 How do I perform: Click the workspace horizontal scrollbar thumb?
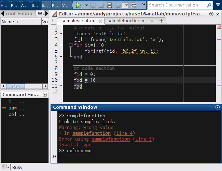click(16, 86)
